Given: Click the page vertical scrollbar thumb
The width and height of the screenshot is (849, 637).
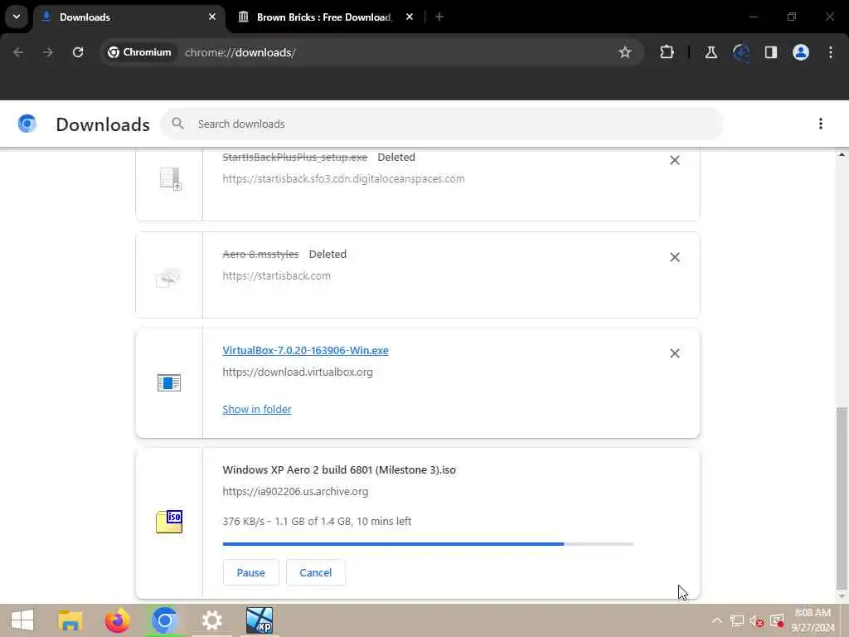Looking at the screenshot, I should (x=841, y=498).
